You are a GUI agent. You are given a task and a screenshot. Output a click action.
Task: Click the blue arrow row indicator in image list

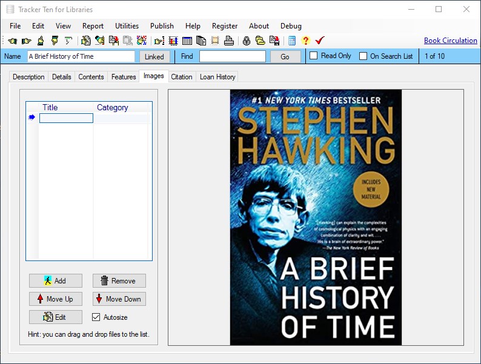point(32,117)
